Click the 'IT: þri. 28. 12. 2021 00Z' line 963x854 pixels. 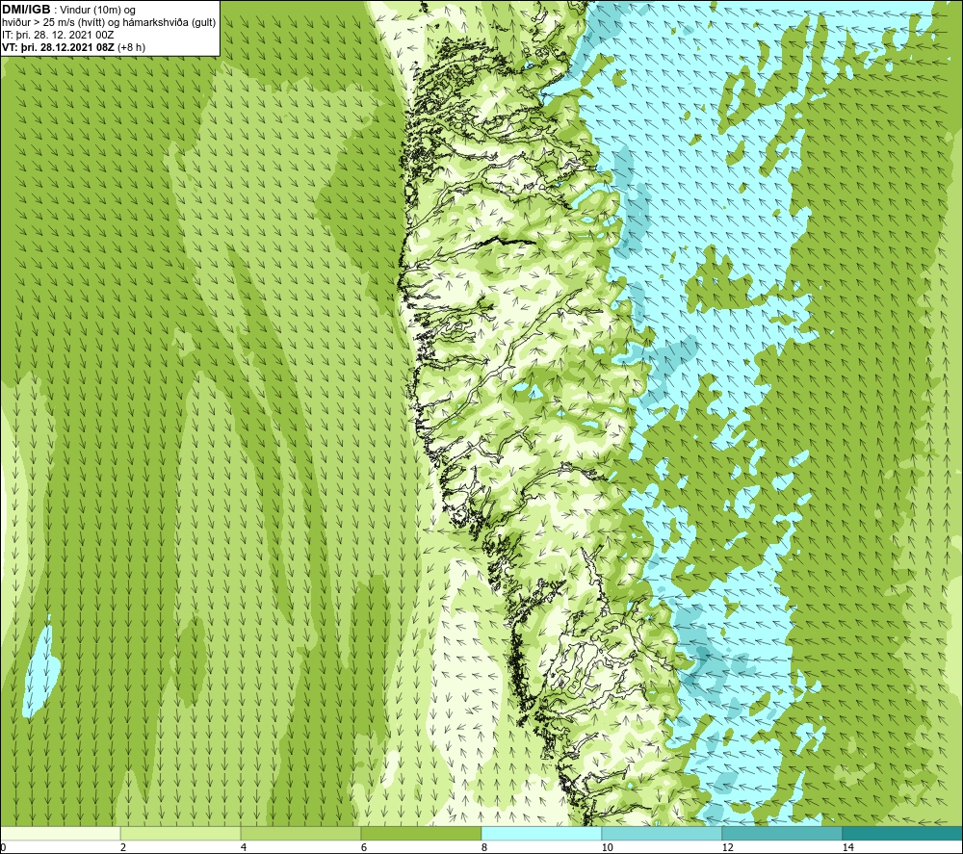tap(58, 35)
